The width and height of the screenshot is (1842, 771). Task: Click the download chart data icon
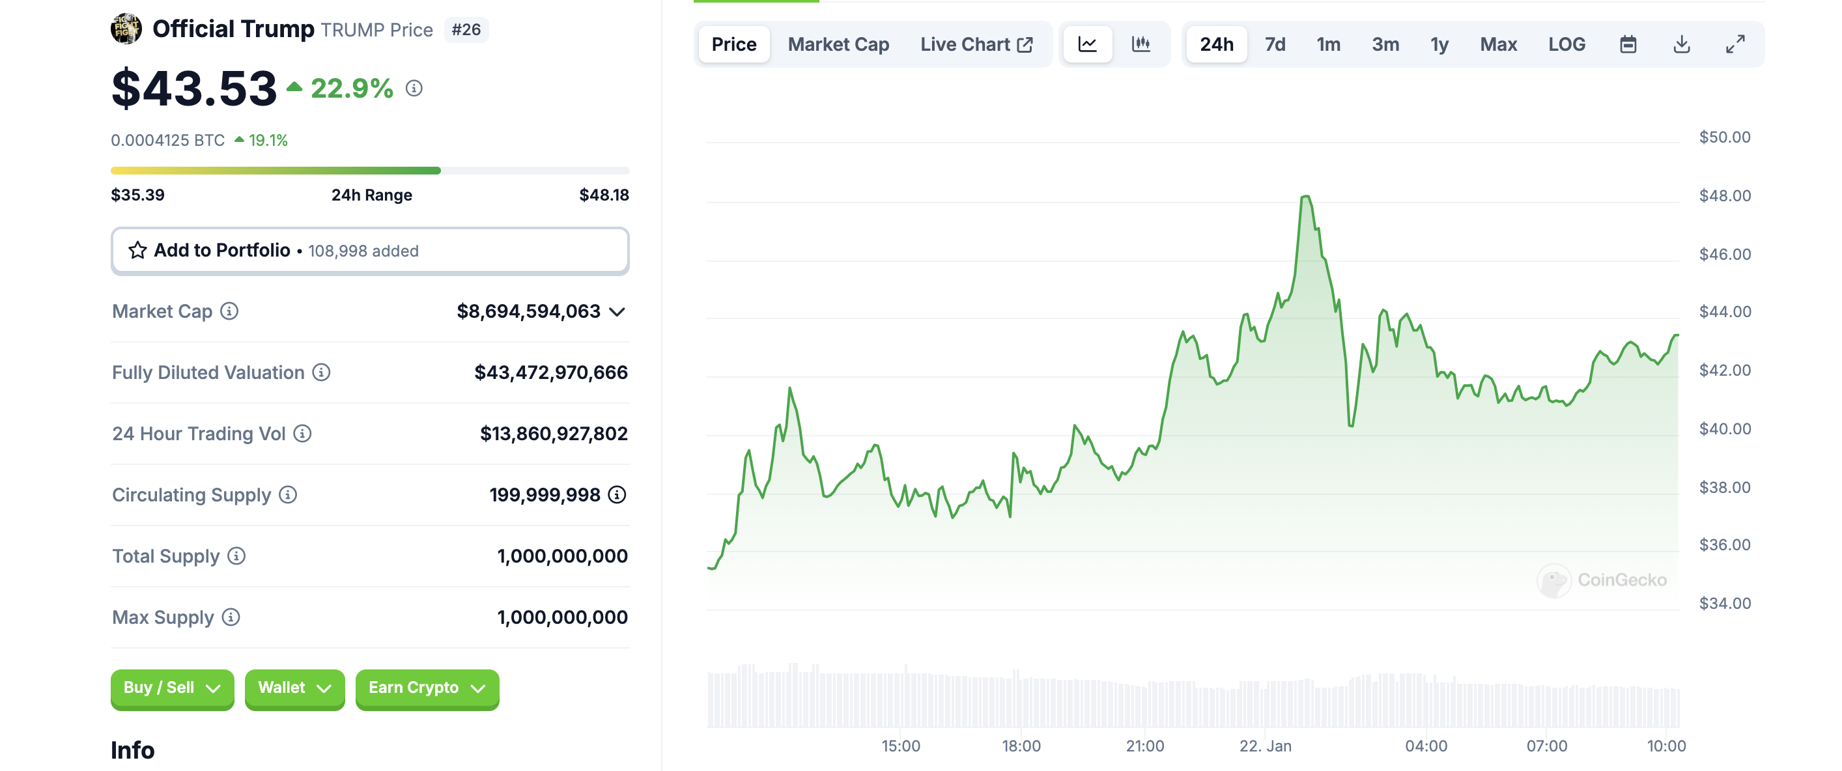[x=1681, y=44]
